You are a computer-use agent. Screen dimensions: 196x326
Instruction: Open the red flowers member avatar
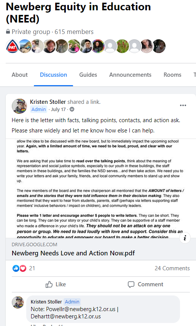coord(123,46)
